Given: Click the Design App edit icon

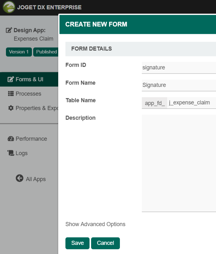Looking at the screenshot, I should tap(9, 30).
